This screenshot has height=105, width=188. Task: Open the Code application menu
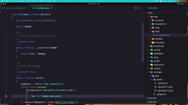click(7, 1)
